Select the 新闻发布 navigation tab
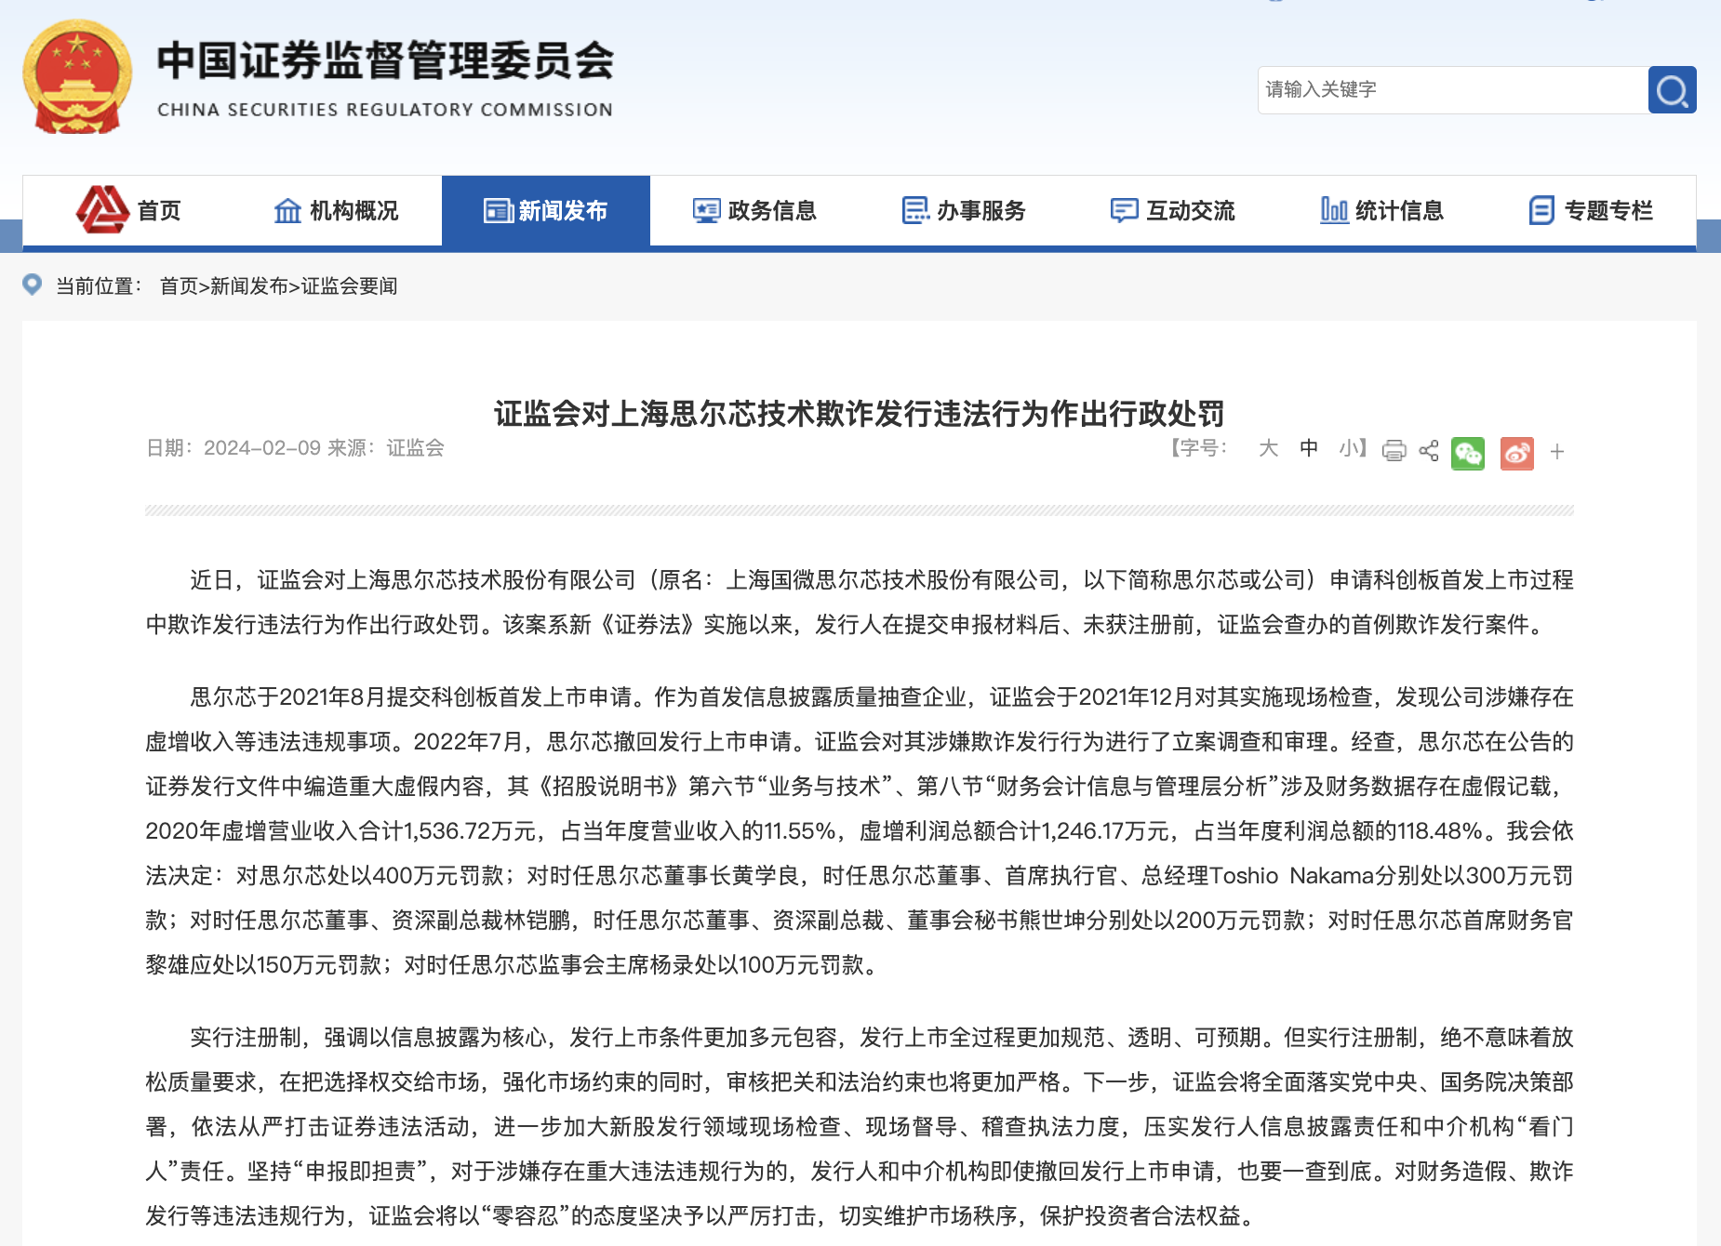Image resolution: width=1721 pixels, height=1246 pixels. pos(546,211)
